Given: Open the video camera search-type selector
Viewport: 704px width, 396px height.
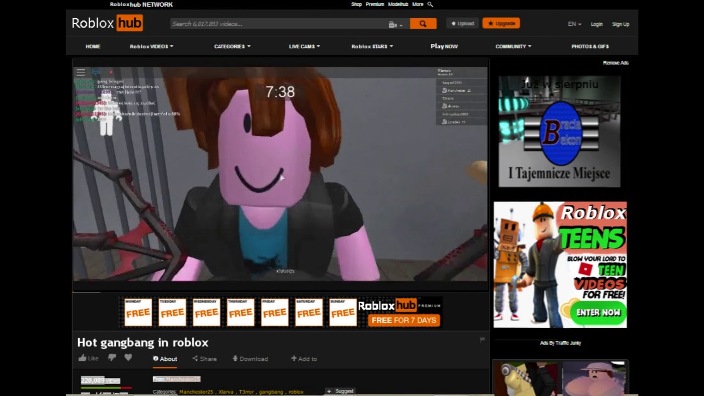Looking at the screenshot, I should point(395,24).
